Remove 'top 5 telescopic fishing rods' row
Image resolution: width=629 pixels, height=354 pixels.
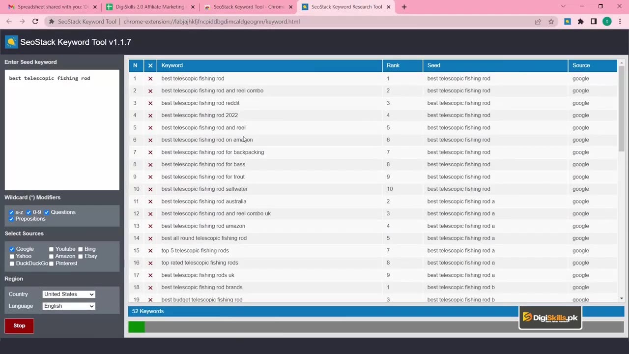[150, 251]
